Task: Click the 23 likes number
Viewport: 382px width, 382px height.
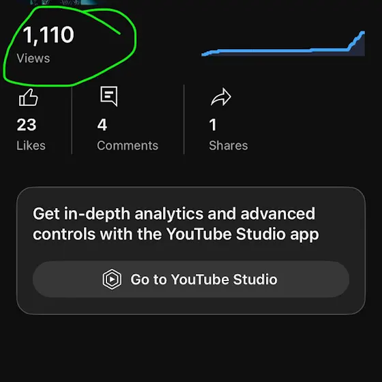Action: 27,125
